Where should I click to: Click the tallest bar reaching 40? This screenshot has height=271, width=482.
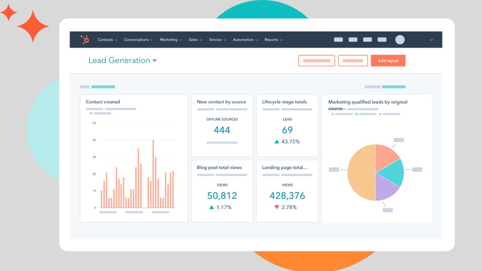153,174
